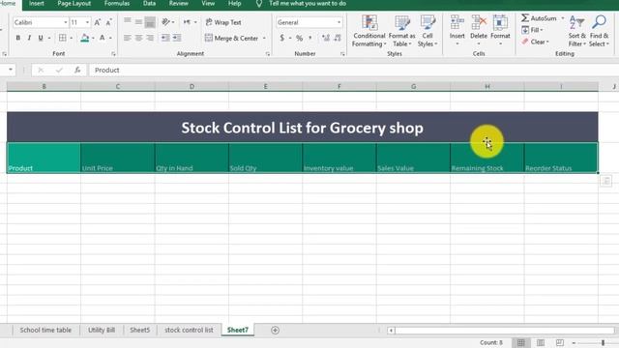Open the Data ribbon tab
This screenshot has height=348, width=619.
[x=149, y=4]
